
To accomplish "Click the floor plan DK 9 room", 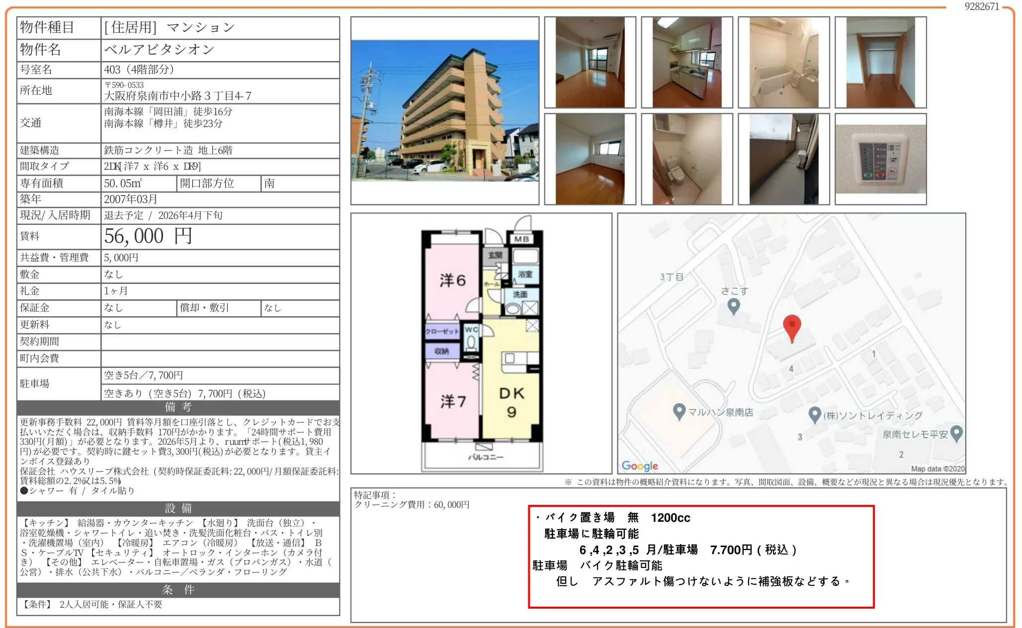I will [511, 402].
